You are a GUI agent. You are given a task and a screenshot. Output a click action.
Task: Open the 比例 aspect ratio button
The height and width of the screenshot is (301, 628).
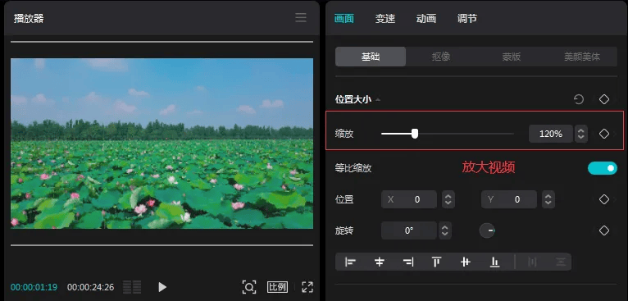pyautogui.click(x=277, y=287)
